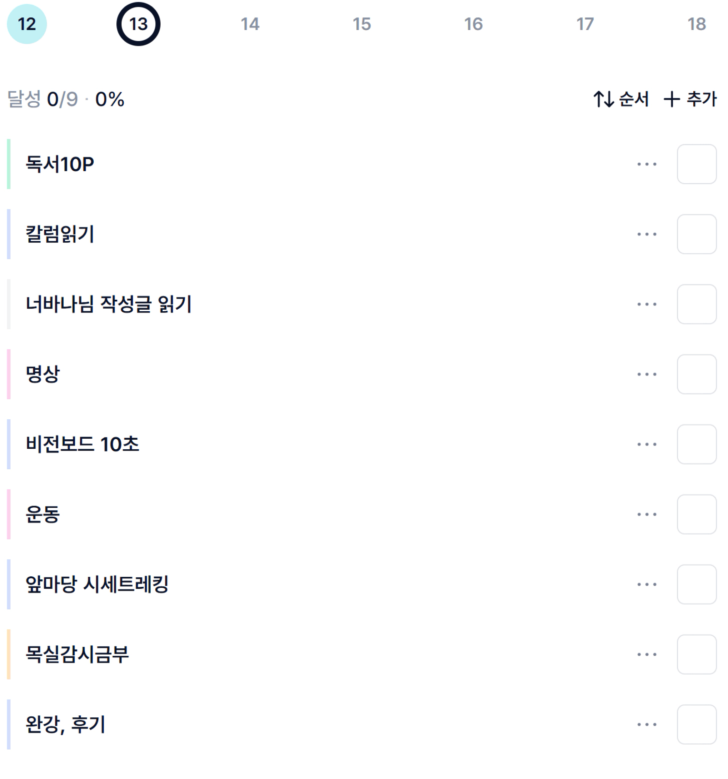Open the 순서 sort order button

(621, 99)
